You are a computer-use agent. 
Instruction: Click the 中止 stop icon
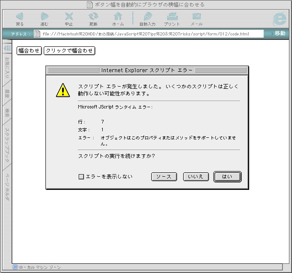[69, 16]
